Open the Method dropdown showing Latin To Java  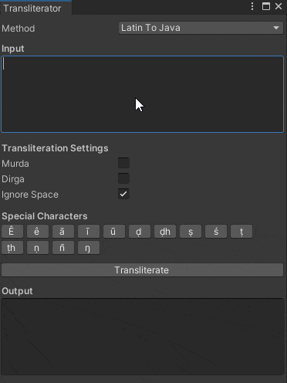(201, 28)
